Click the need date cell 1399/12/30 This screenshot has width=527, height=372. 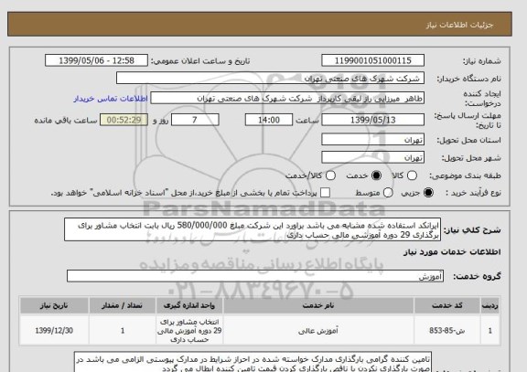coord(54,331)
